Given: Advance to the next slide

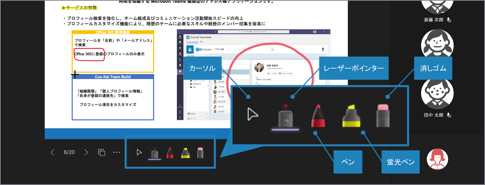Looking at the screenshot, I should pyautogui.click(x=86, y=152).
